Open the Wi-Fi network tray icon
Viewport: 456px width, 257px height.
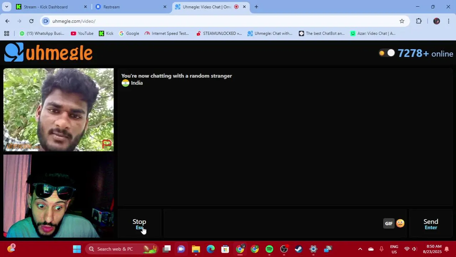[x=407, y=249]
